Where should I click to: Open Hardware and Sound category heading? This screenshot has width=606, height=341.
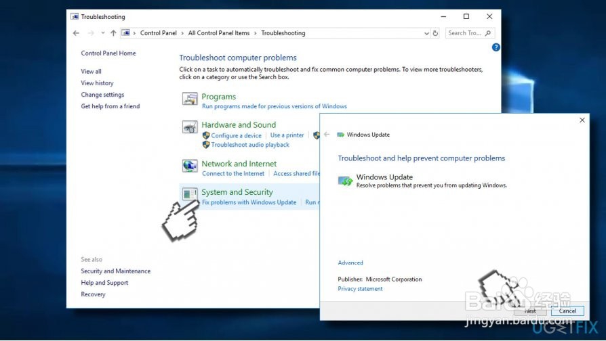(239, 124)
